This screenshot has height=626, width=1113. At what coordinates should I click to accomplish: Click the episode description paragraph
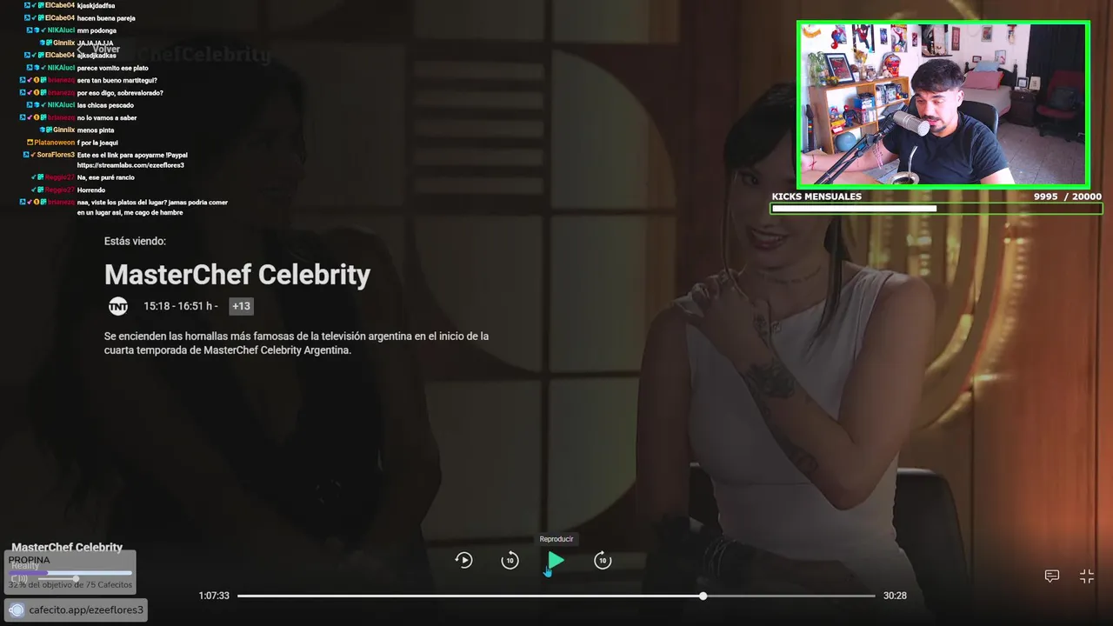point(297,343)
